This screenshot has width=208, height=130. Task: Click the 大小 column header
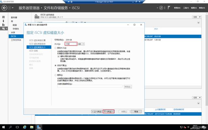pos(156,29)
